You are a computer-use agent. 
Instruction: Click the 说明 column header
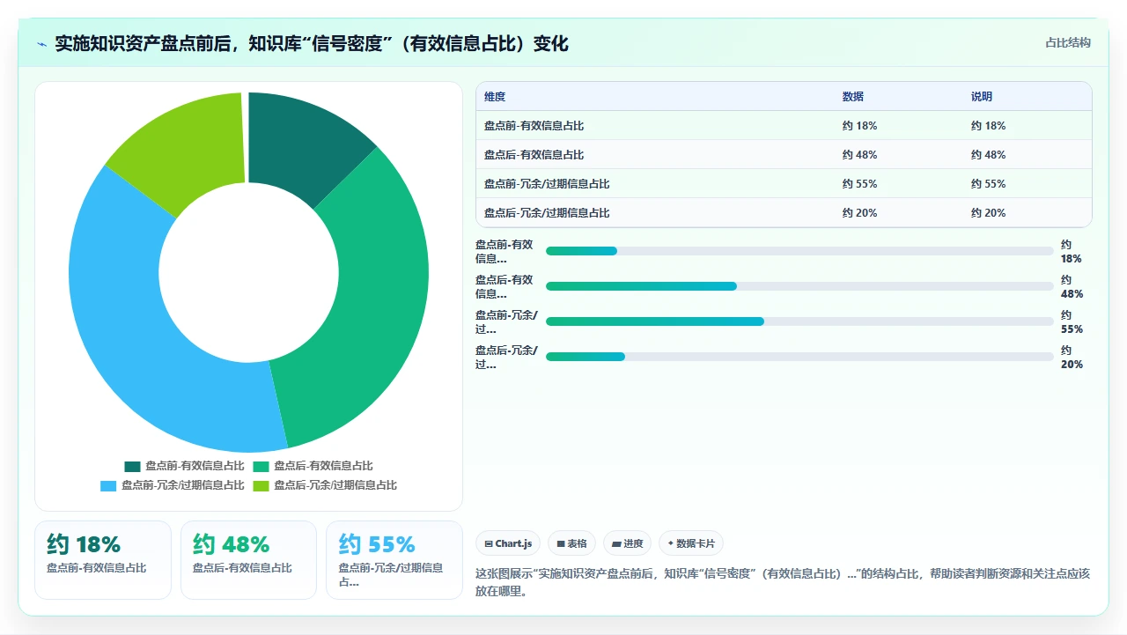coord(982,97)
